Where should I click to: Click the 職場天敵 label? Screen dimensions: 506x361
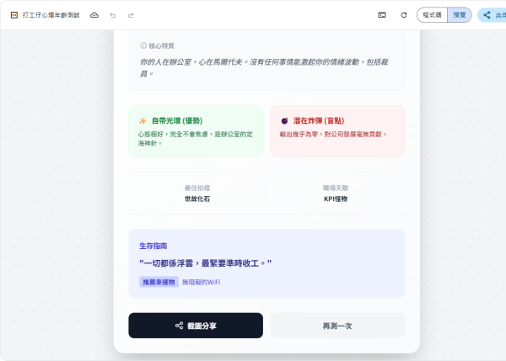click(x=336, y=188)
